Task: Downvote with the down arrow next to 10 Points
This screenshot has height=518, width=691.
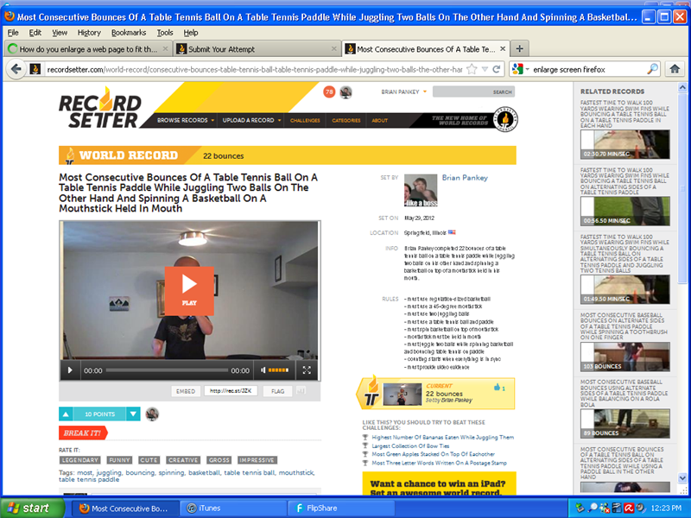Action: [133, 414]
